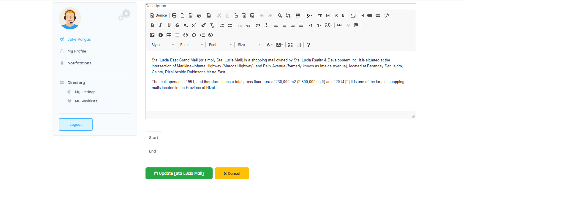This screenshot has width=579, height=203.
Task: Insert a Button form element
Action: coord(370,15)
